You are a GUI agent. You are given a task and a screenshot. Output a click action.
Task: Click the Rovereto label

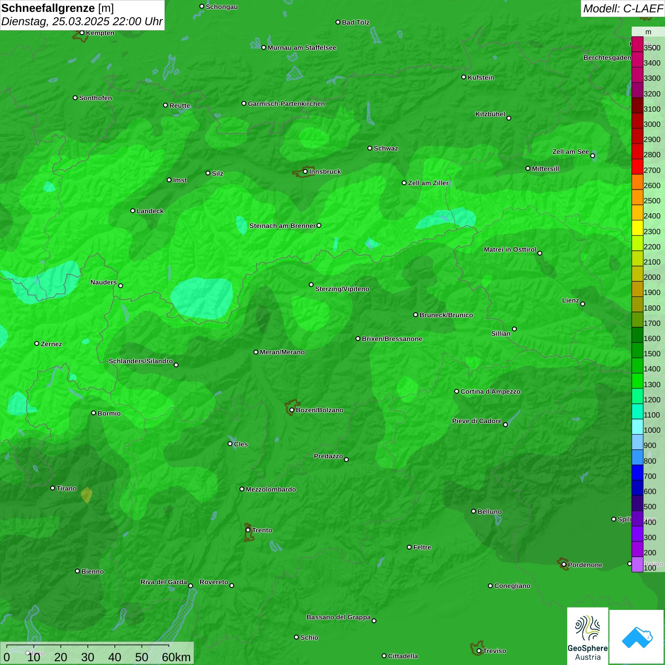214,582
